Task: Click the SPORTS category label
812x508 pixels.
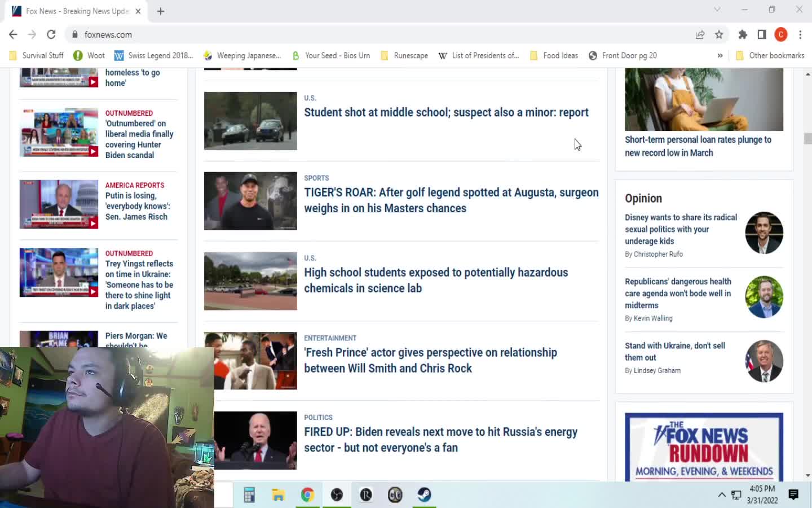Action: point(316,178)
